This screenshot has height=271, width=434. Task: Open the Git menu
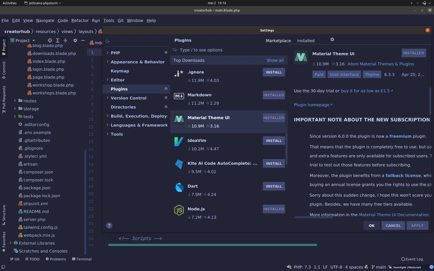120,21
